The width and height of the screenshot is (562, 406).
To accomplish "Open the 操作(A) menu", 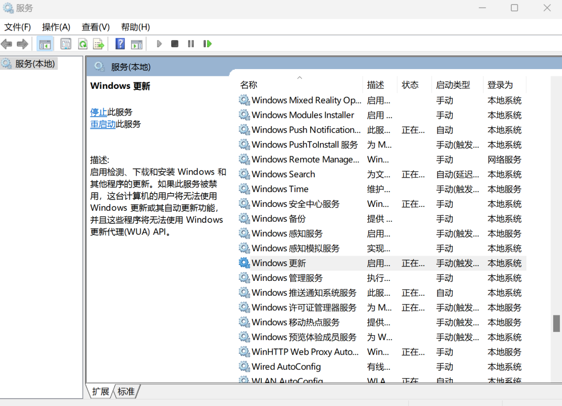I will (56, 27).
